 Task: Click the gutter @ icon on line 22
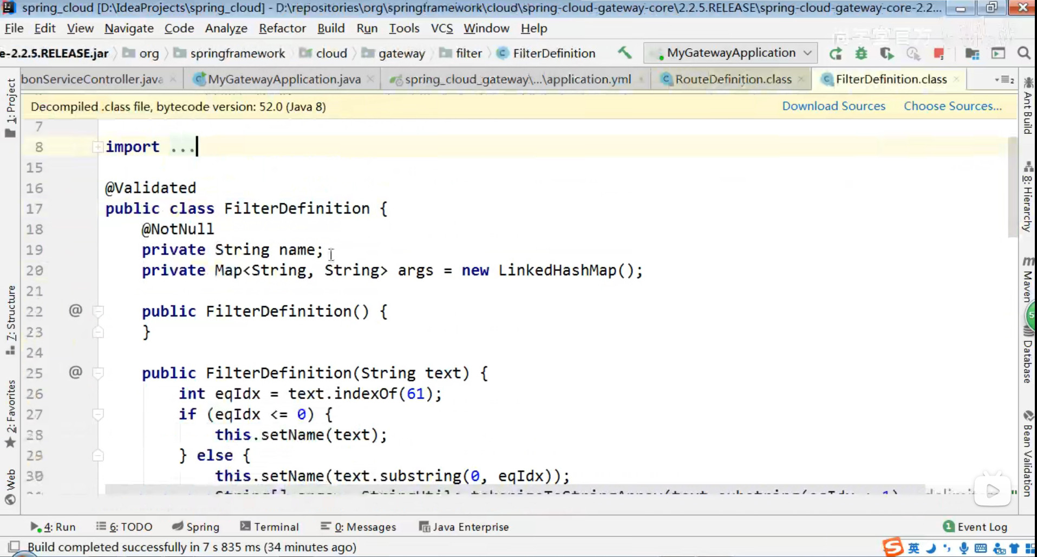click(75, 310)
